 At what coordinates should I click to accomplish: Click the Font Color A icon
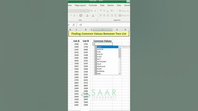pos(93,15)
